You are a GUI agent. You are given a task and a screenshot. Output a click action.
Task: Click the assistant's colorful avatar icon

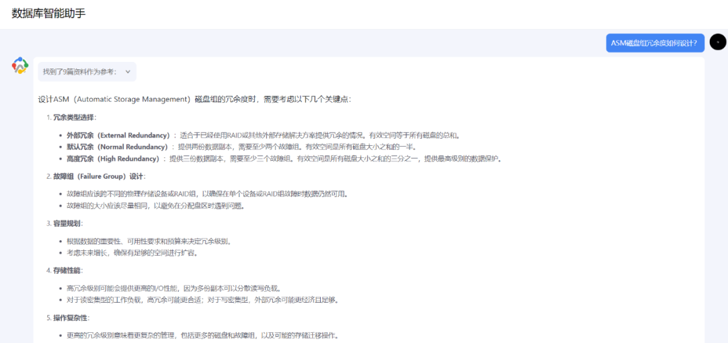pyautogui.click(x=20, y=66)
